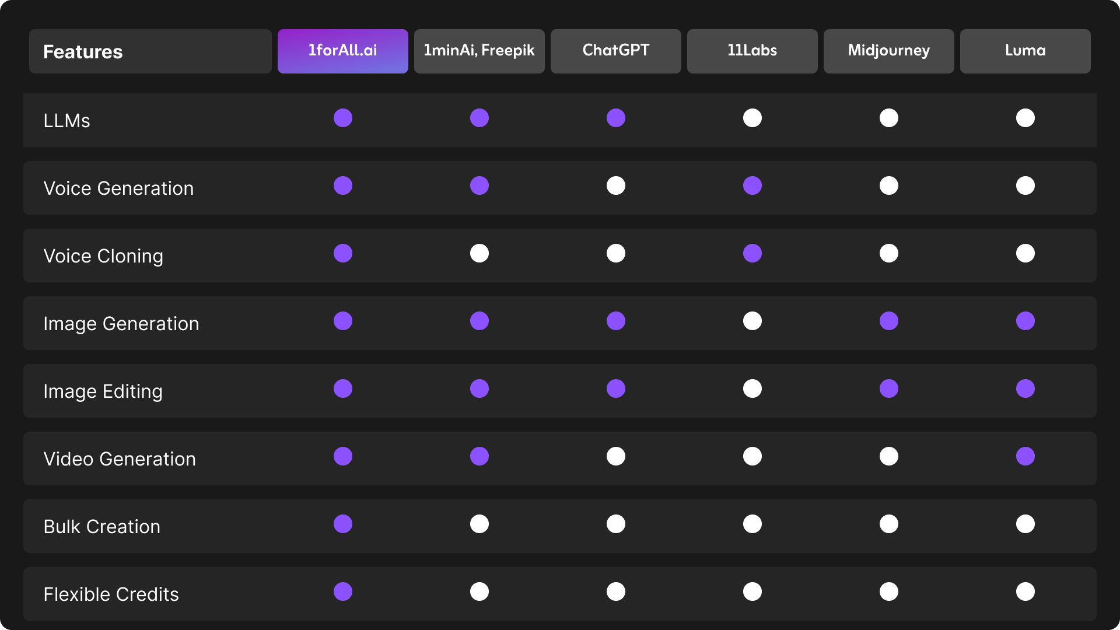Image resolution: width=1120 pixels, height=630 pixels.
Task: Click the Bulk Creation dot under 1forAll.ai
Action: coord(342,524)
